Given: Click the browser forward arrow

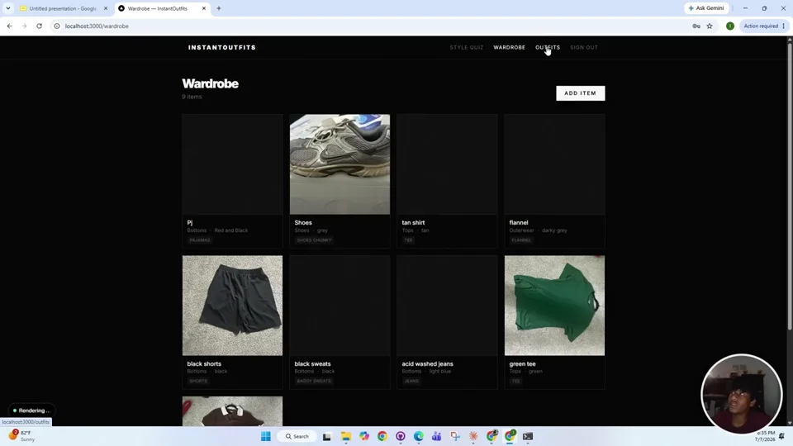Looking at the screenshot, I should (x=24, y=26).
